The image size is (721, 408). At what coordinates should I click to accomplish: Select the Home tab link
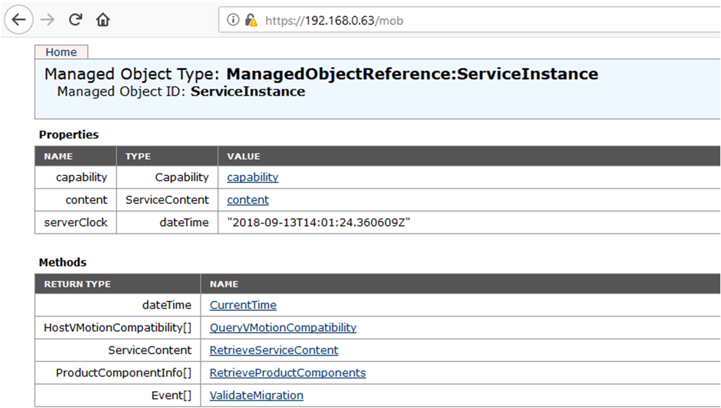[x=61, y=52]
